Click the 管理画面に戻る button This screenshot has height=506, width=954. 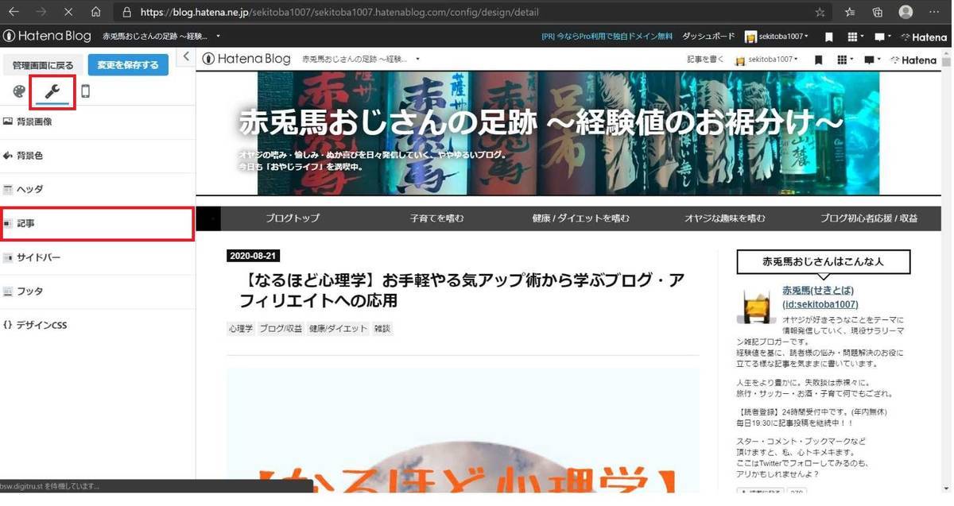[x=43, y=65]
